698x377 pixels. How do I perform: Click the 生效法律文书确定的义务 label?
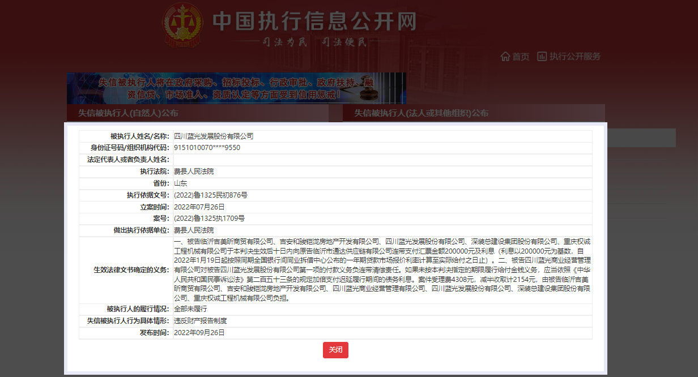(x=131, y=269)
